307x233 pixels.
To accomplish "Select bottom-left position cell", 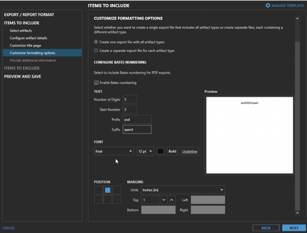I will coord(98,199).
